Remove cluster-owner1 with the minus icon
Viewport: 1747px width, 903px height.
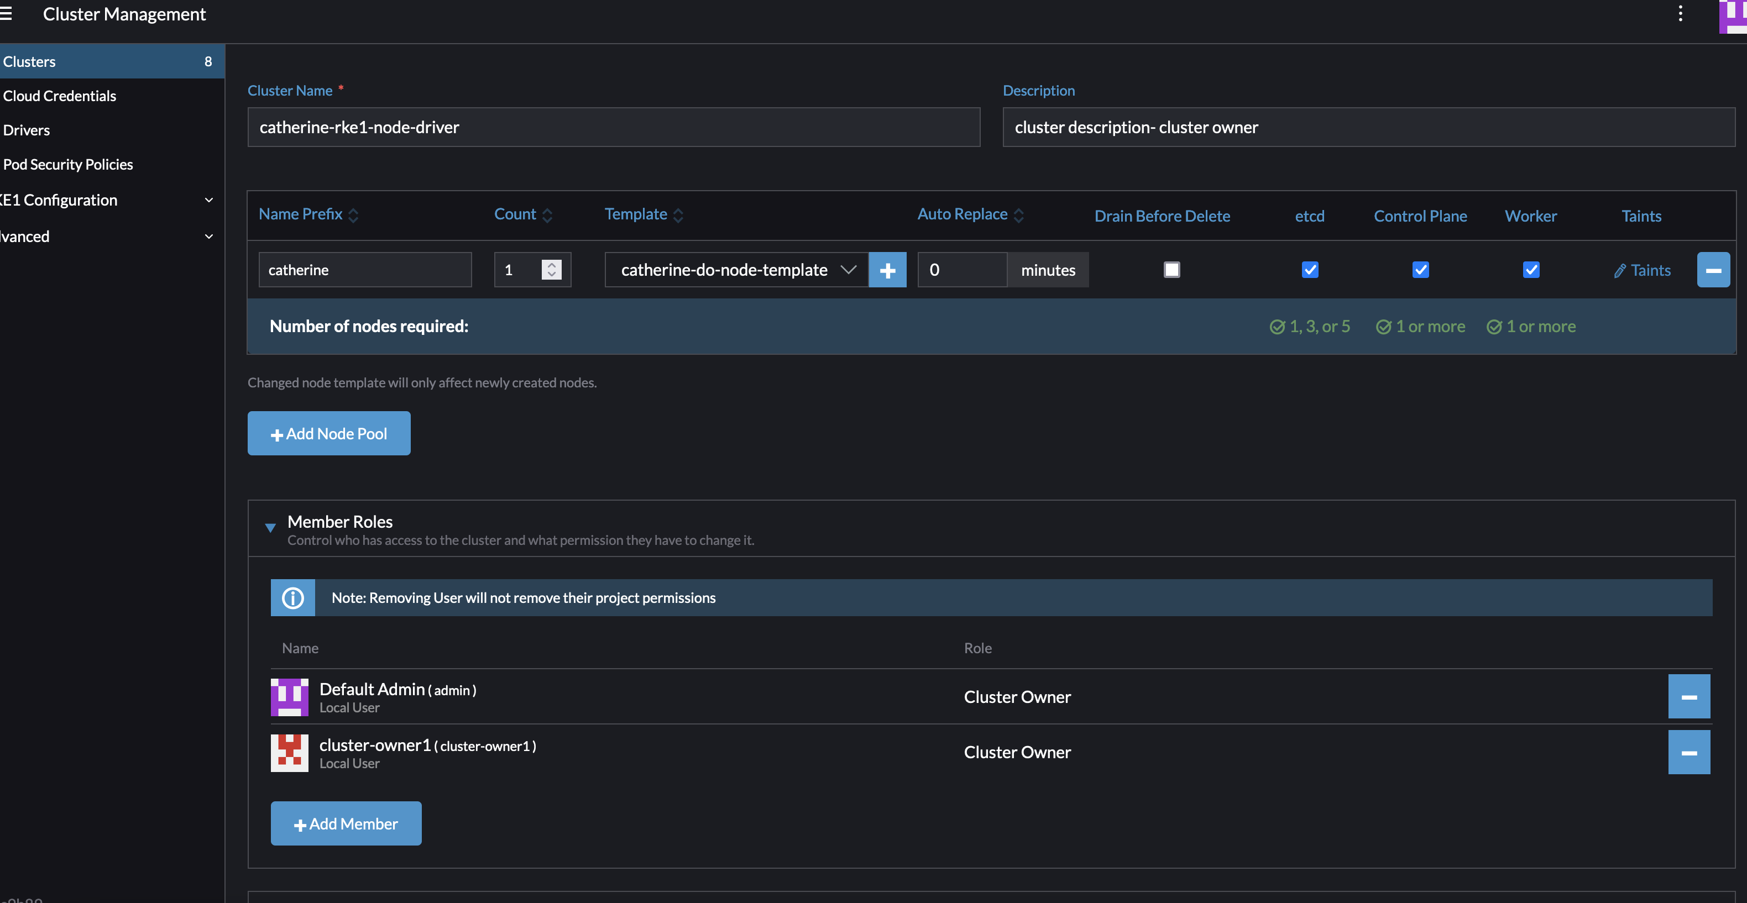1689,752
